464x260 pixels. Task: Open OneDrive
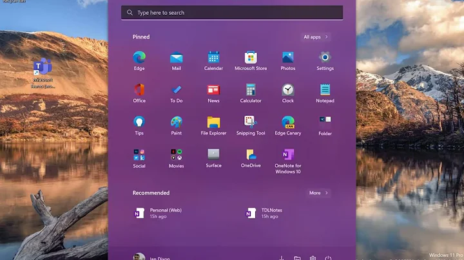(251, 158)
